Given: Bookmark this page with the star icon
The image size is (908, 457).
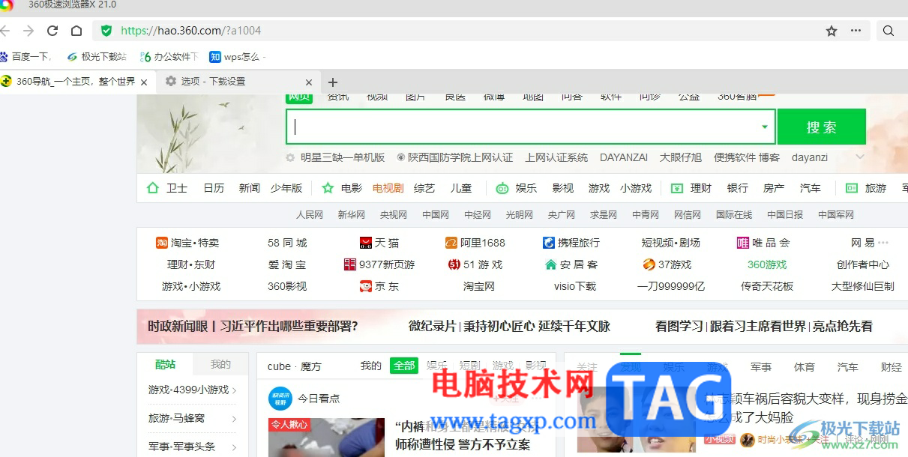Looking at the screenshot, I should [x=832, y=31].
